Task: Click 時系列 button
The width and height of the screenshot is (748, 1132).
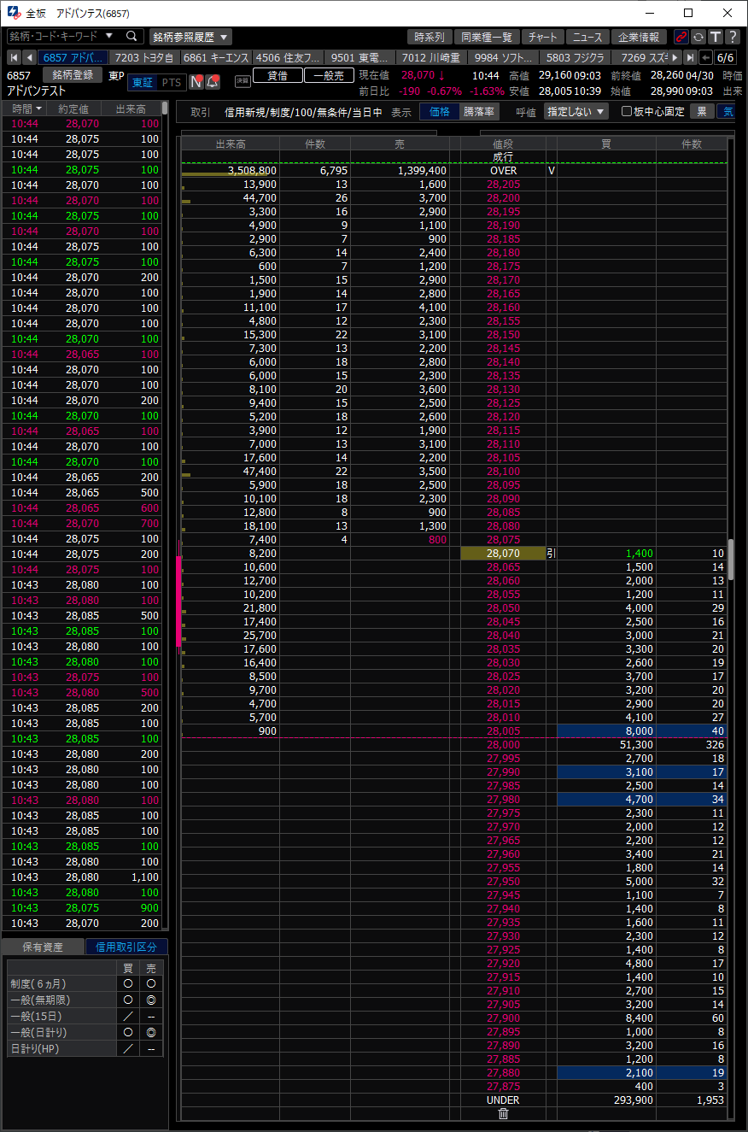Action: tap(429, 37)
